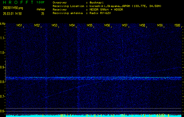Select the 0.8 frequency axis label
Viewport: 184px width, 117px height.
point(2,82)
